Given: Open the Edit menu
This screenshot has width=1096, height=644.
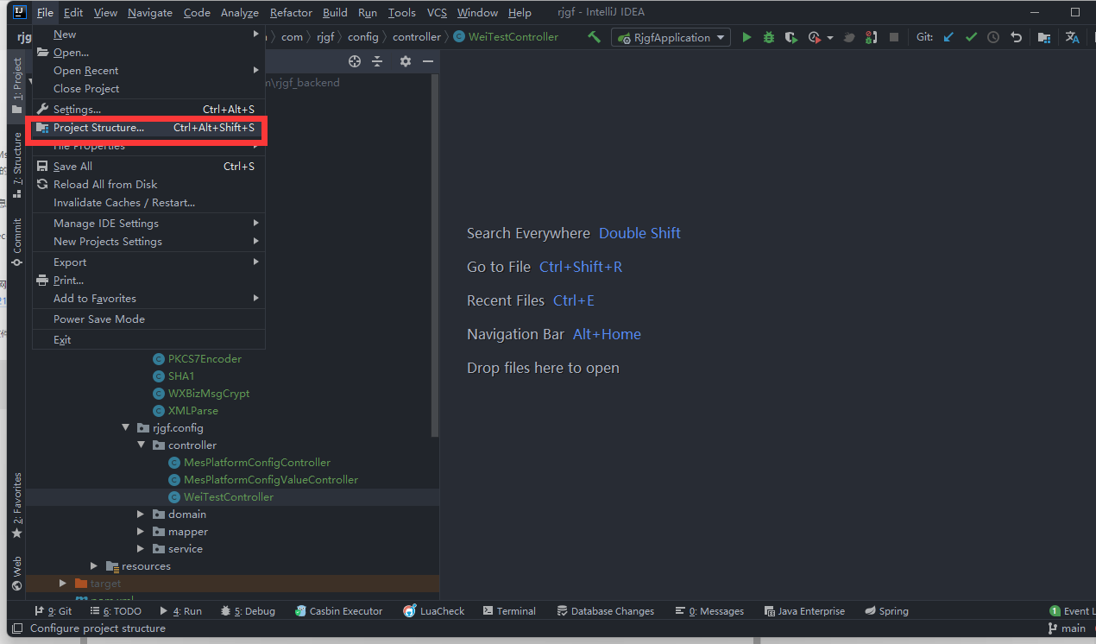Looking at the screenshot, I should pyautogui.click(x=73, y=13).
